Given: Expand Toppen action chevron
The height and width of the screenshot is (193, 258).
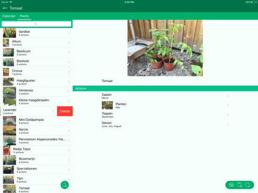Looking at the screenshot, I should (x=228, y=115).
